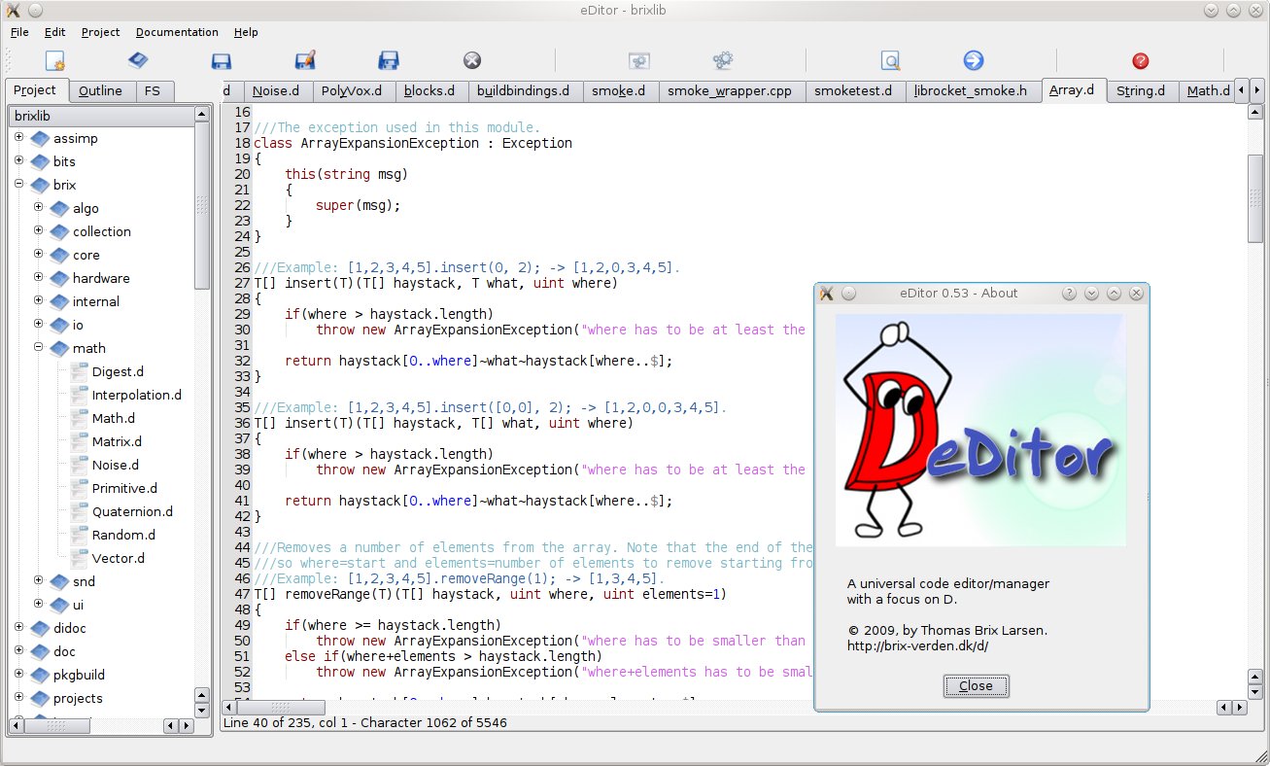
Task: Click the new file toolbar icon
Action: [54, 61]
